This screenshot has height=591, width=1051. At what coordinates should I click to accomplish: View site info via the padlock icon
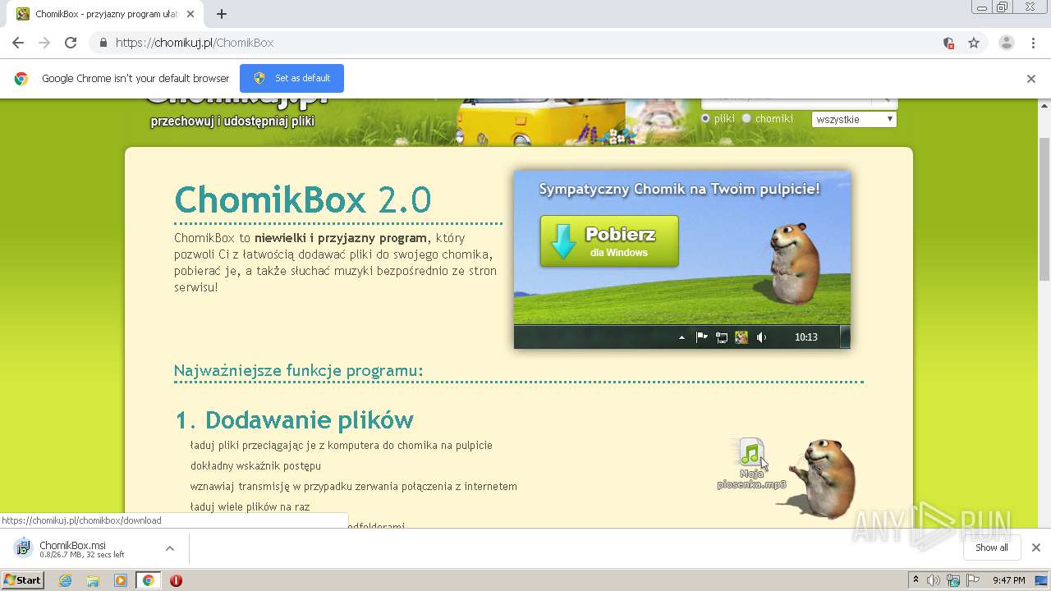pyautogui.click(x=103, y=43)
